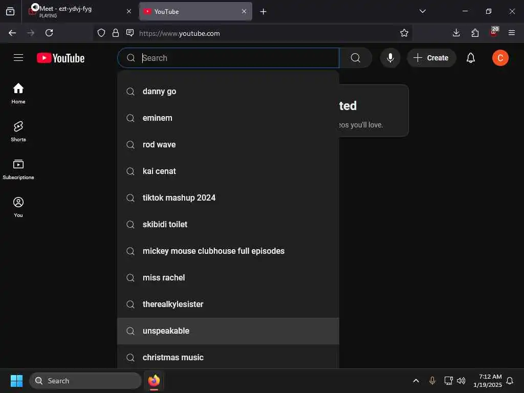524x393 pixels.
Task: Open the tracking protection shield icon
Action: click(101, 33)
